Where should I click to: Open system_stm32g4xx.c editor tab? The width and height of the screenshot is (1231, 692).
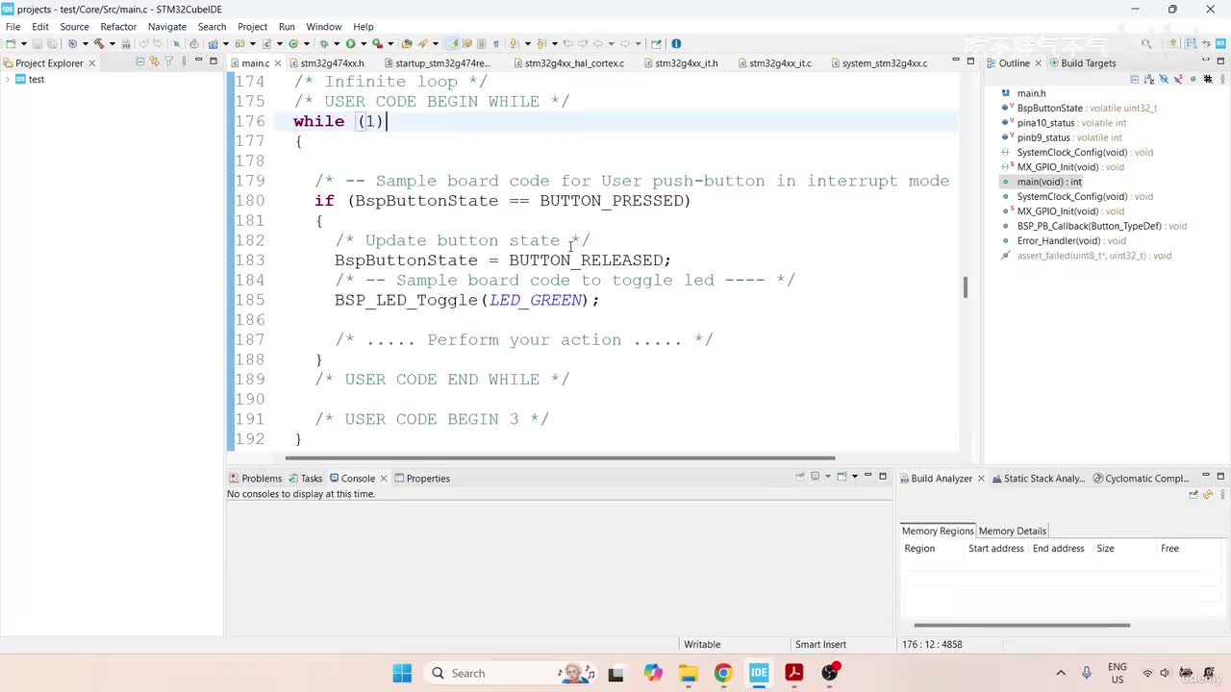[x=885, y=63]
